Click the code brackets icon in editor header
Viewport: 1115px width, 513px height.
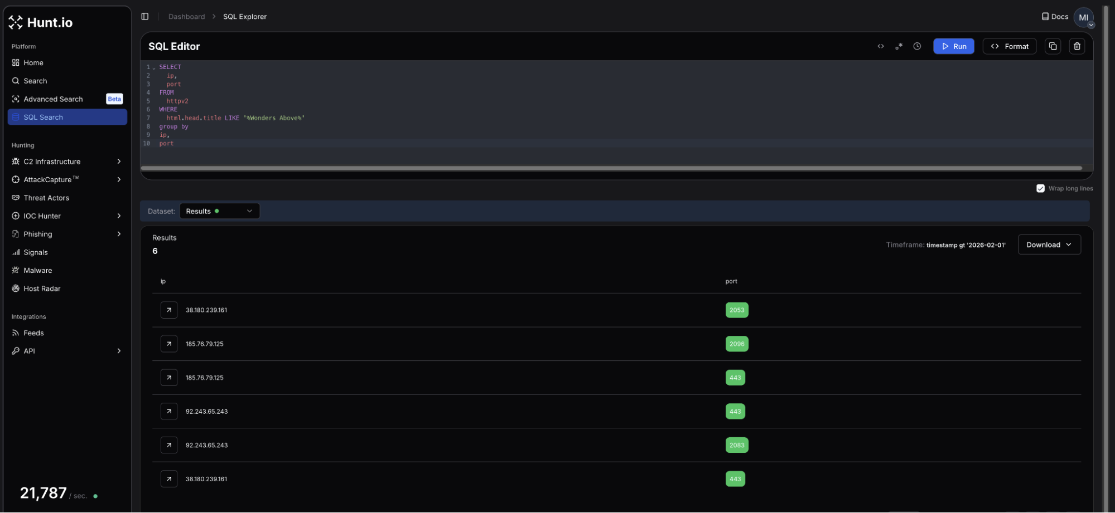(881, 46)
